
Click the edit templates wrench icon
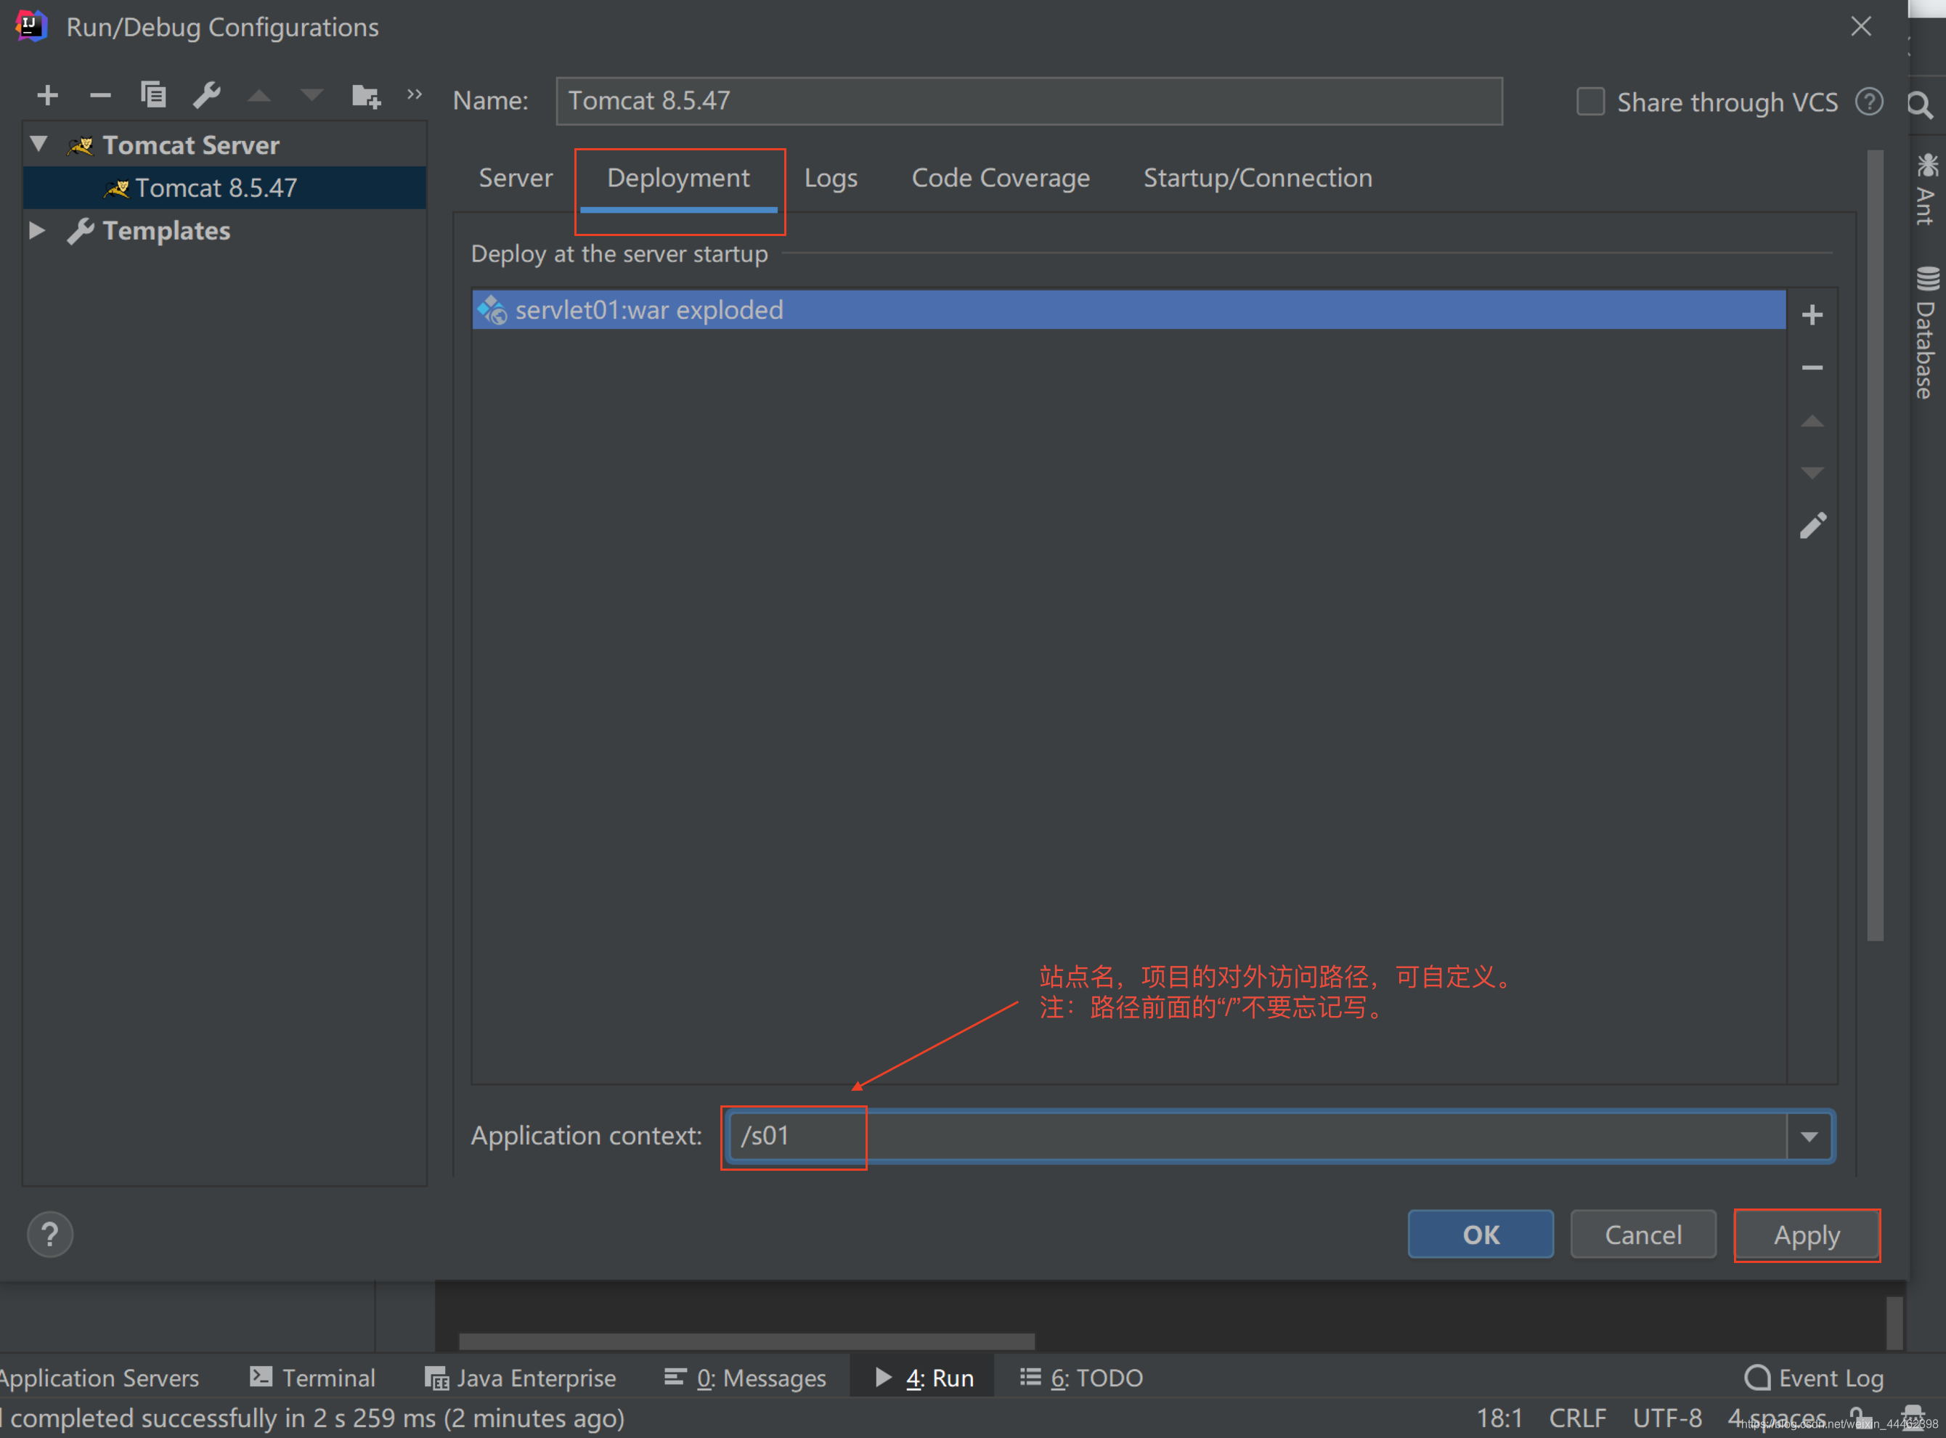(206, 94)
